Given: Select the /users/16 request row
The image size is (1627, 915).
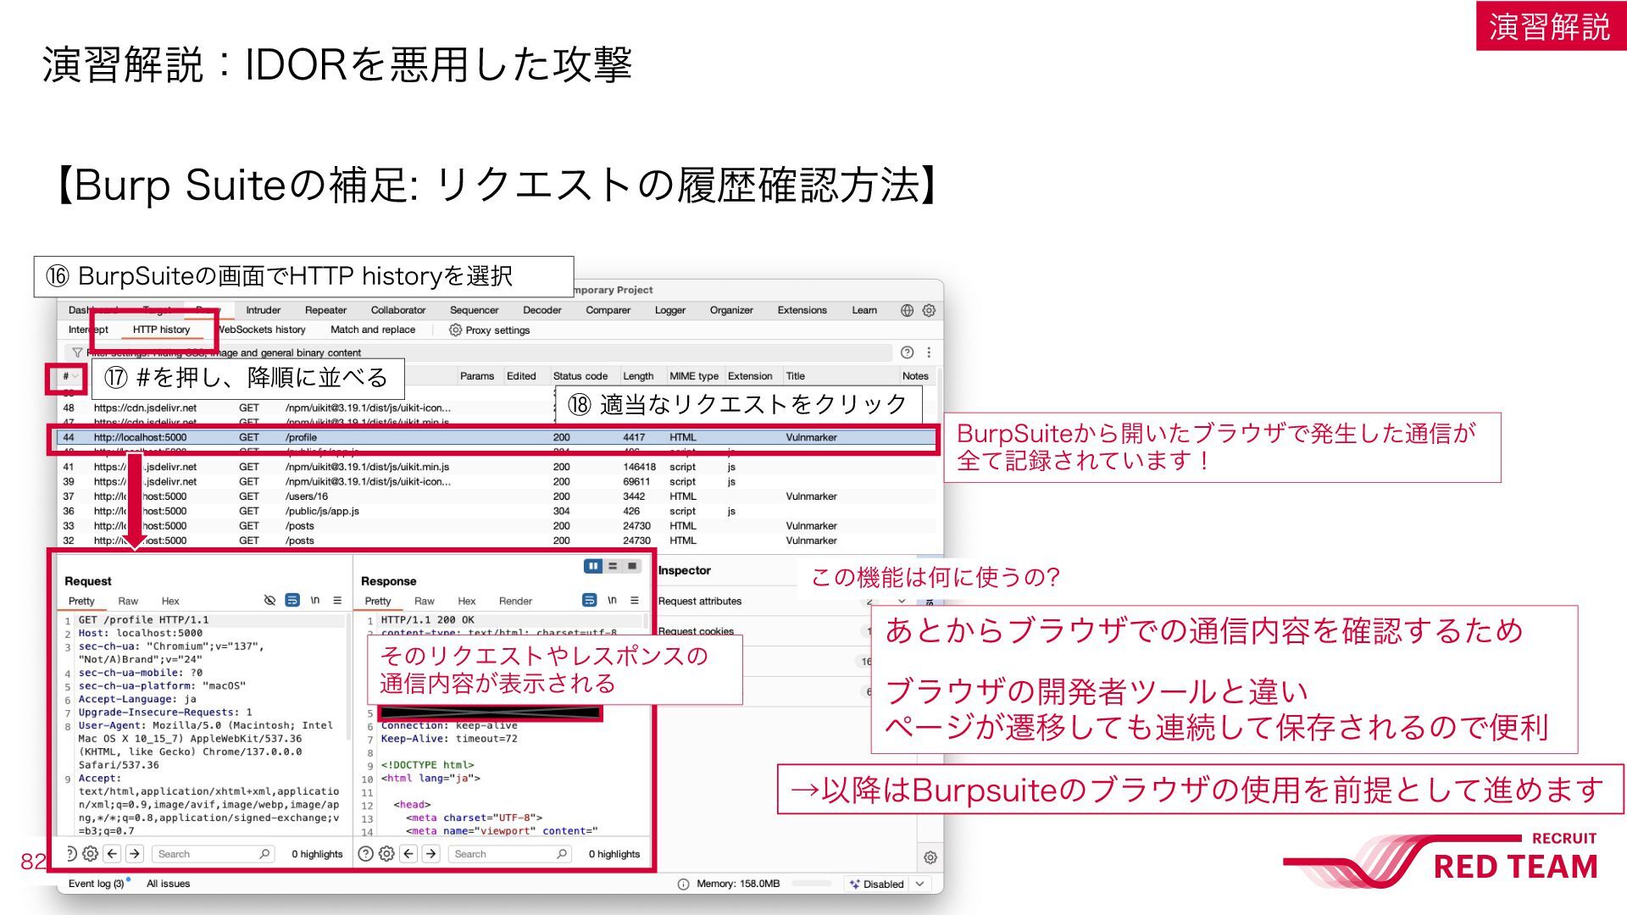Looking at the screenshot, I should click(x=497, y=496).
